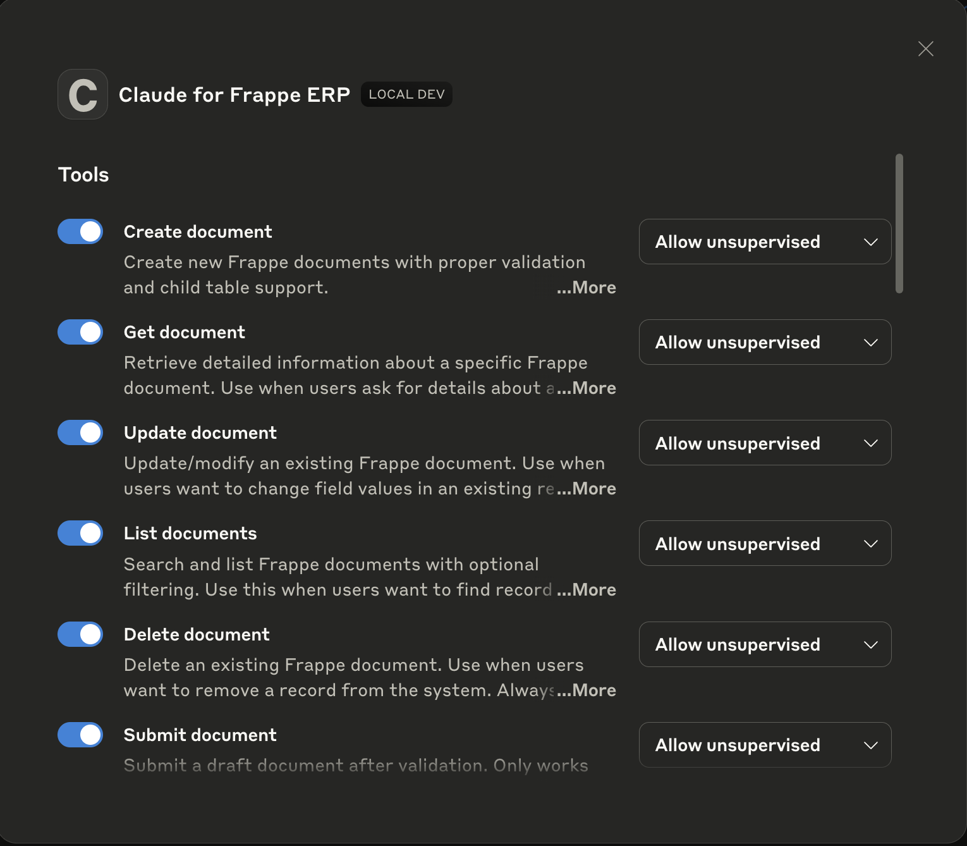Click More under Delete document
The height and width of the screenshot is (846, 967).
[587, 690]
